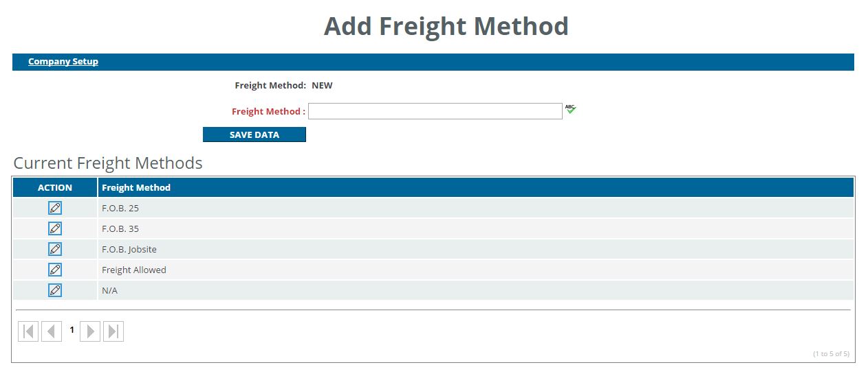This screenshot has width=868, height=376.
Task: Select the Freight Allowed row text
Action: tap(134, 270)
